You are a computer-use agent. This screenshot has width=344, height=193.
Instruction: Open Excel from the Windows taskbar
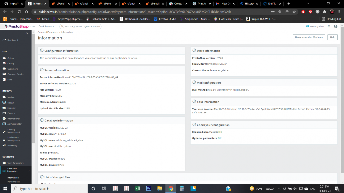(138, 189)
